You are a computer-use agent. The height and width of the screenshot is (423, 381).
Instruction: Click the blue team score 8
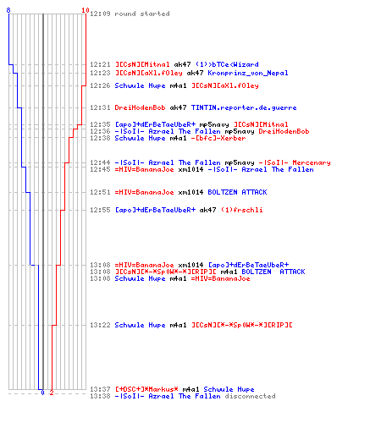[x=8, y=10]
